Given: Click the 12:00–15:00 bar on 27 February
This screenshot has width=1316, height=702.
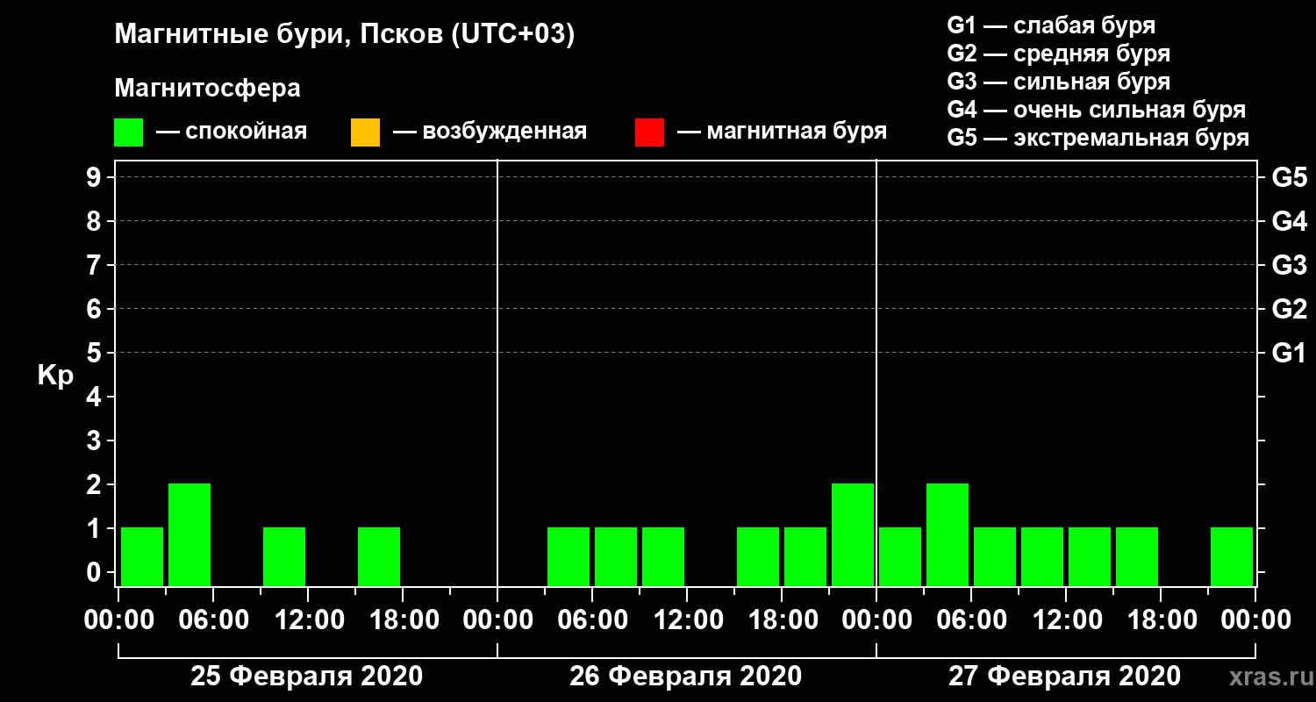Looking at the screenshot, I should (1090, 556).
